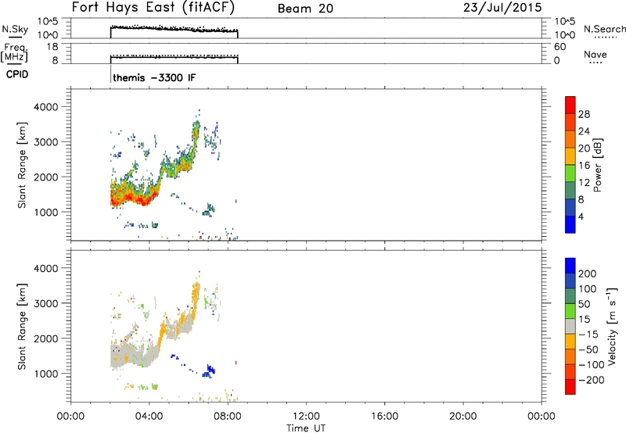
Task: Click the Power colorbar segment between 20 and 24
Action: [x=570, y=139]
